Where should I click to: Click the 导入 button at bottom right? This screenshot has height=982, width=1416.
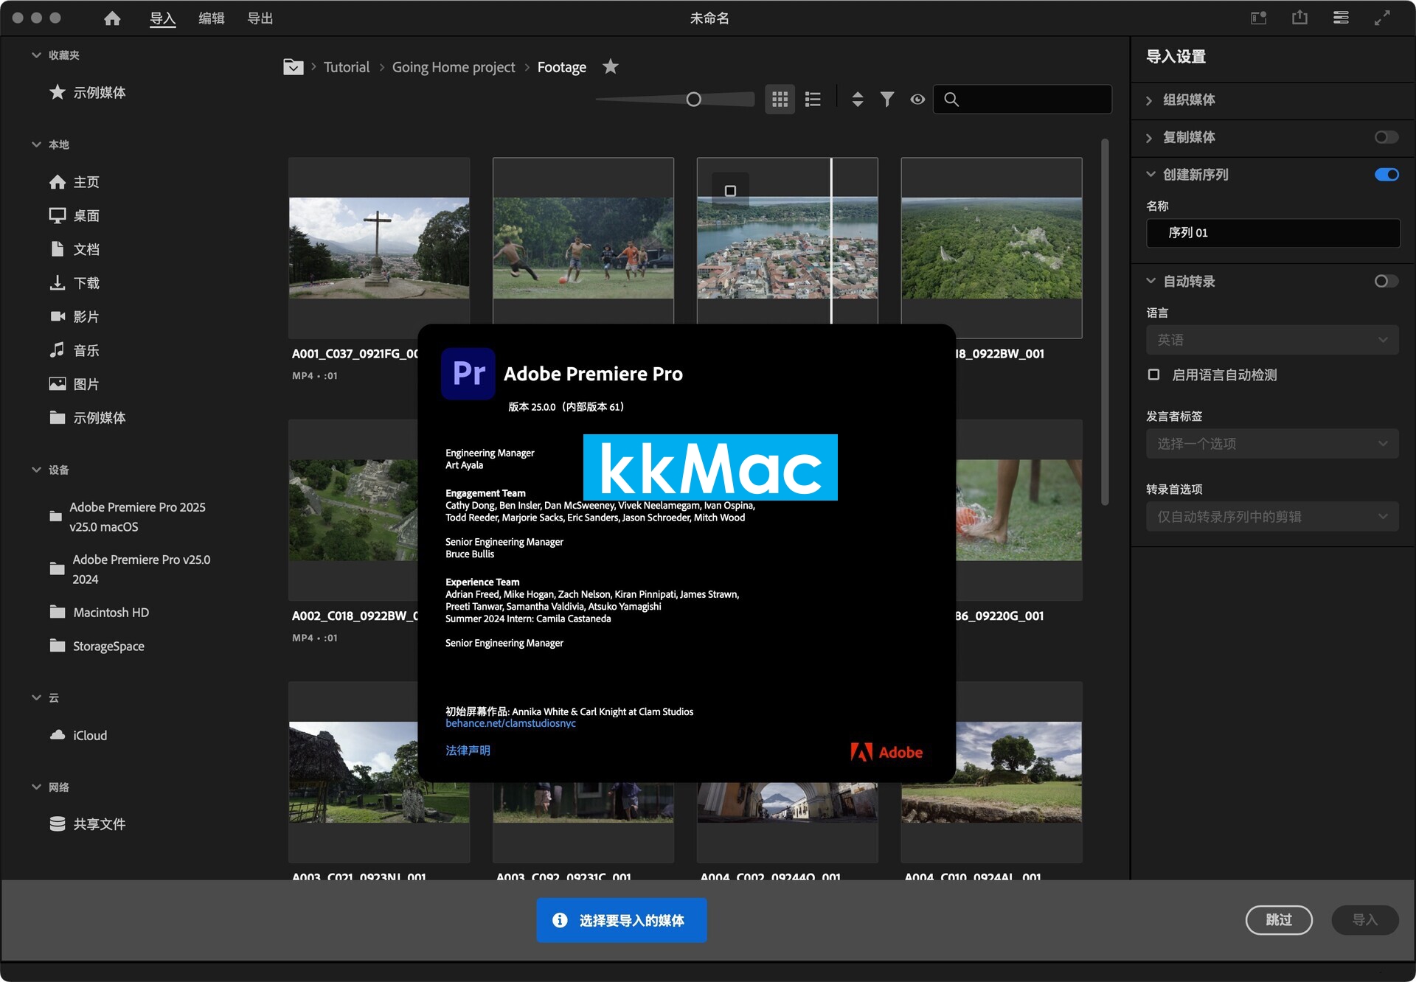tap(1364, 920)
